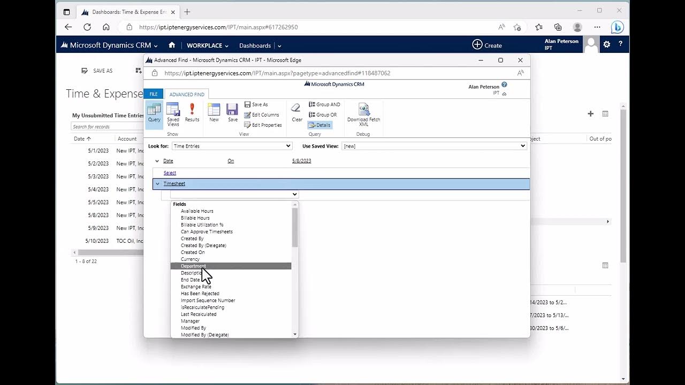Click the Select link
This screenshot has width=685, height=385.
point(170,173)
